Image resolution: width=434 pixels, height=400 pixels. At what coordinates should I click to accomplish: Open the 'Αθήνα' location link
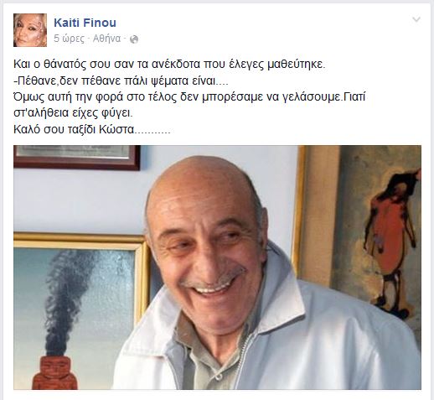click(106, 39)
